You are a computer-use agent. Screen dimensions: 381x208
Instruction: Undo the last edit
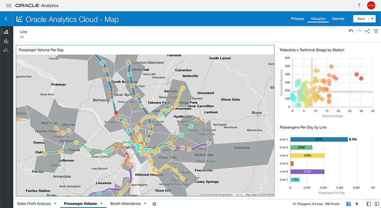(351, 31)
